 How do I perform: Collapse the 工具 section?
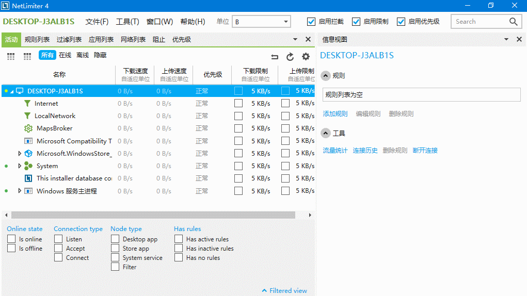coord(325,133)
